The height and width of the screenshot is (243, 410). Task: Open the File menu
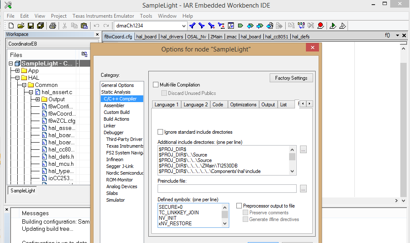11,16
